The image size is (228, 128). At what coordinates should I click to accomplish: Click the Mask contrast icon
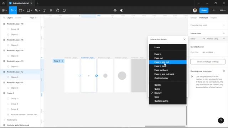point(122,10)
